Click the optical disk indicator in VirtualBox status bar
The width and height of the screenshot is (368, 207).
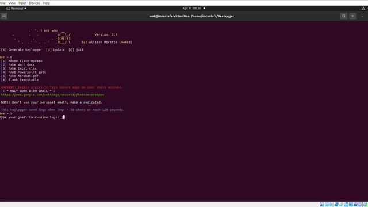click(327, 205)
